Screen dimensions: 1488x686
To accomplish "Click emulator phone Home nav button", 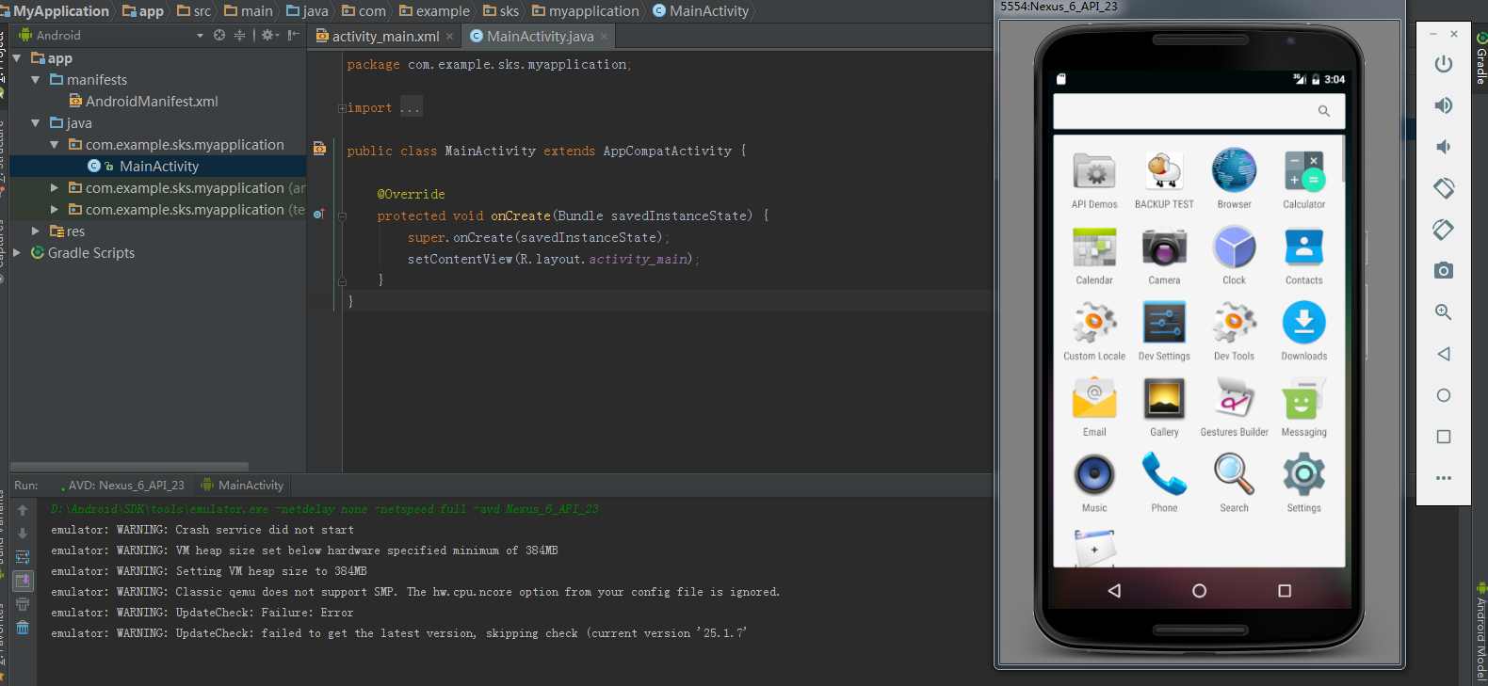I will tap(1199, 591).
